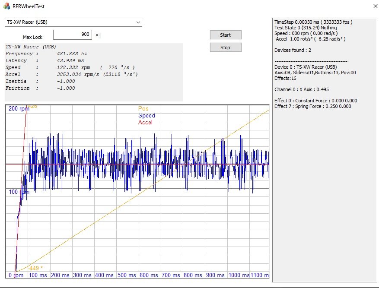Click the RFRWheelTest app icon in title bar

coord(7,6)
